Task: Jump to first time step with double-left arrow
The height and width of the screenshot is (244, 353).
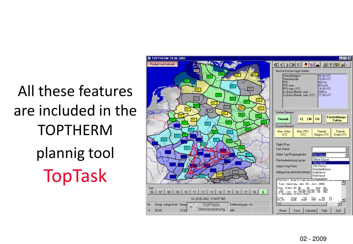Action: pos(276,65)
